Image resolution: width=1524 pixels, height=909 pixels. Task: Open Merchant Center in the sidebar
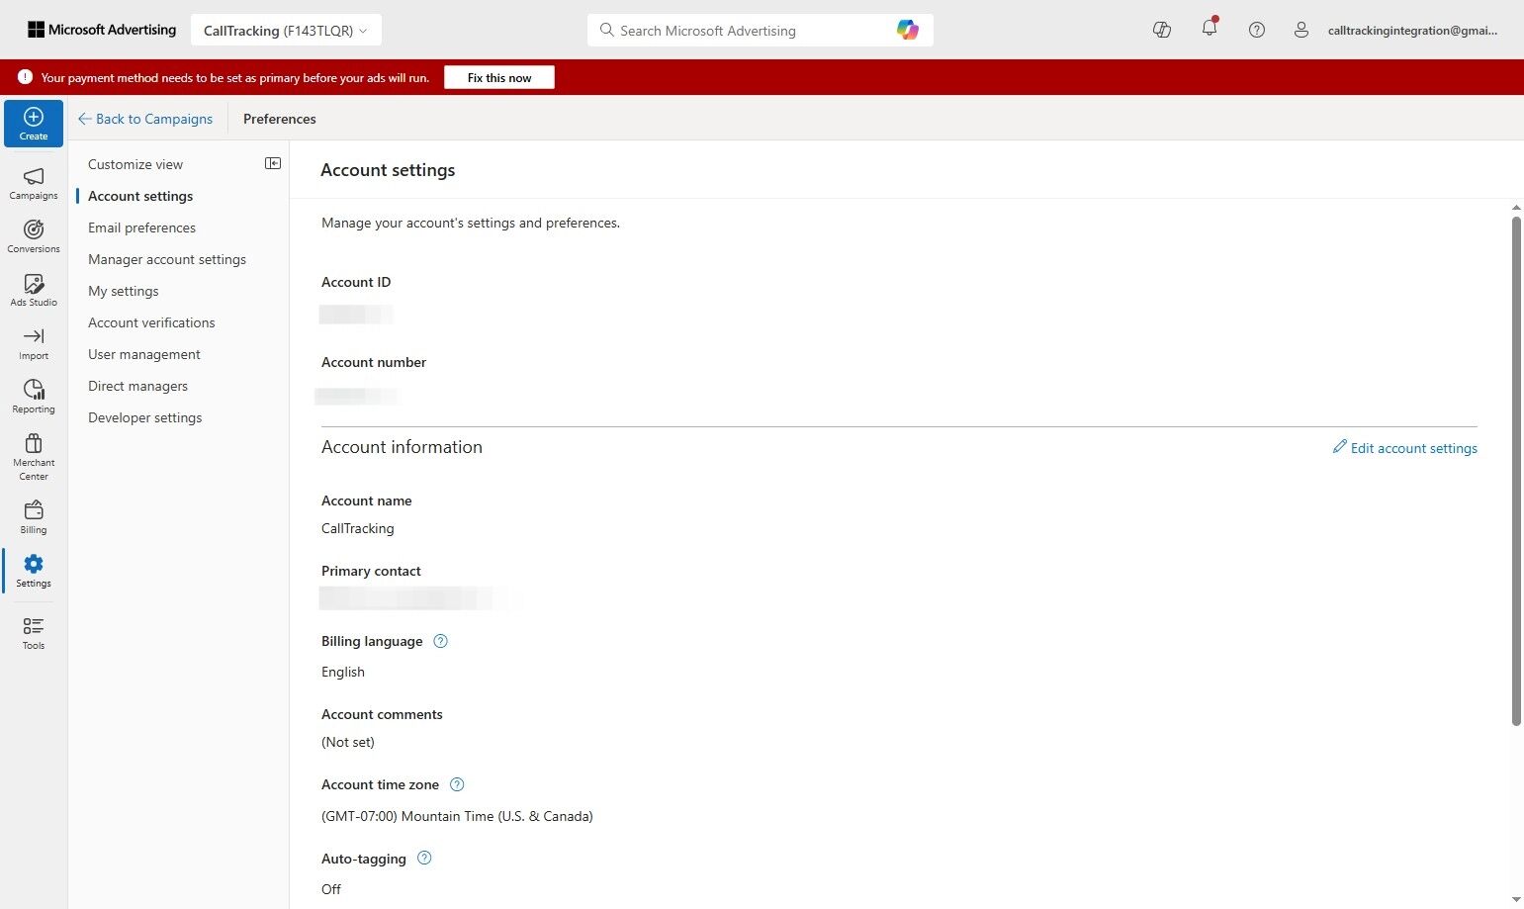(34, 457)
